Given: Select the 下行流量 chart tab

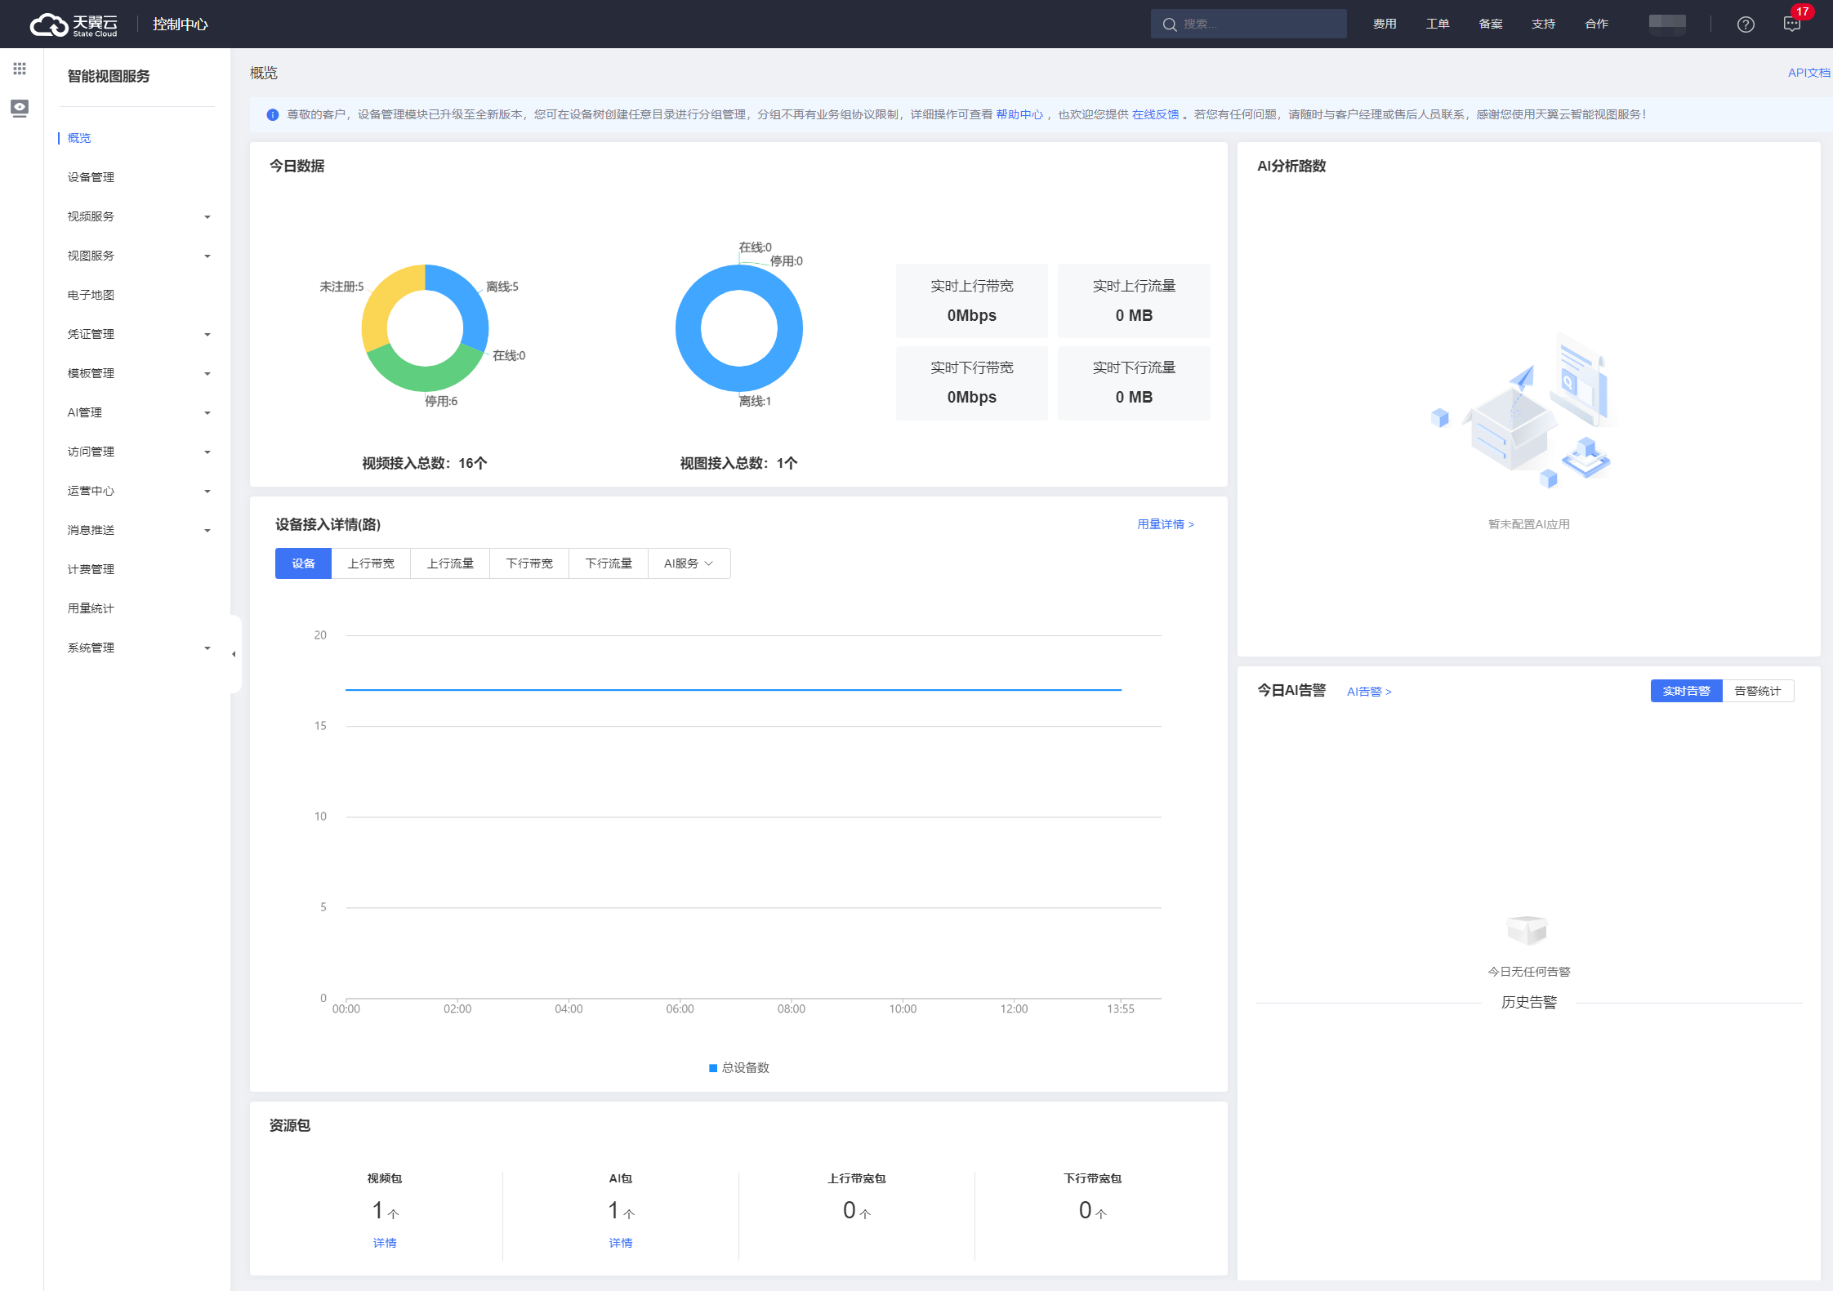Looking at the screenshot, I should pos(609,563).
